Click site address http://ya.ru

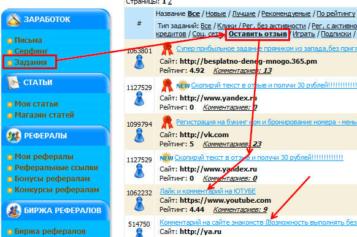pos(201,231)
